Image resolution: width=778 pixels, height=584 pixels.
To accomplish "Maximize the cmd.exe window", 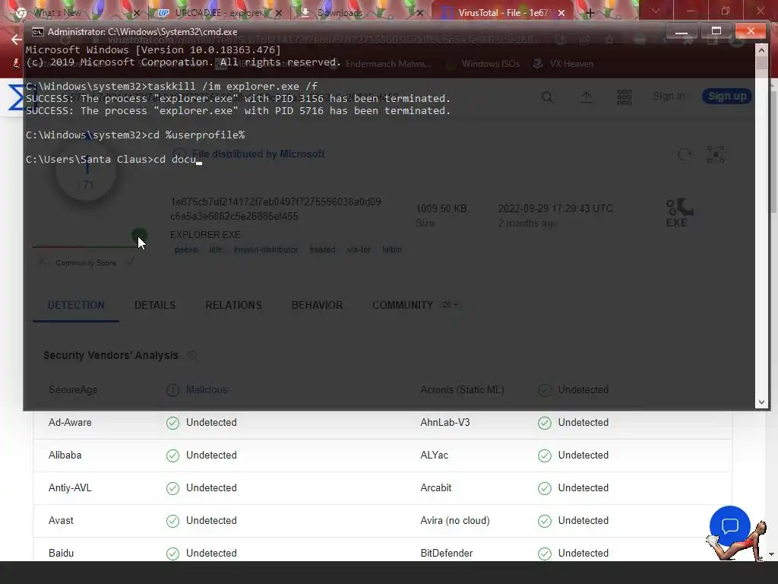I will pyautogui.click(x=716, y=31).
